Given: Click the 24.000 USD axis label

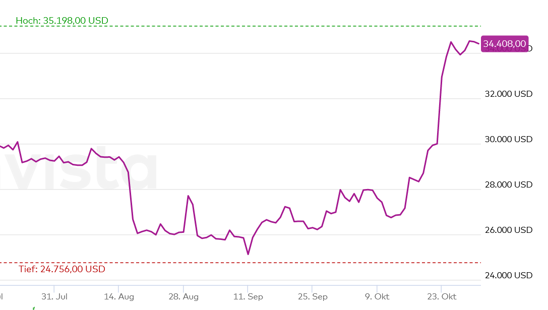Looking at the screenshot, I should [x=508, y=275].
